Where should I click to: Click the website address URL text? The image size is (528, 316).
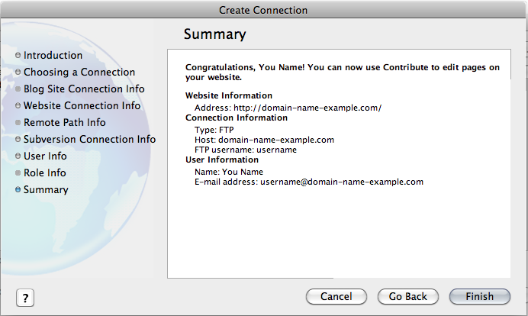point(307,108)
